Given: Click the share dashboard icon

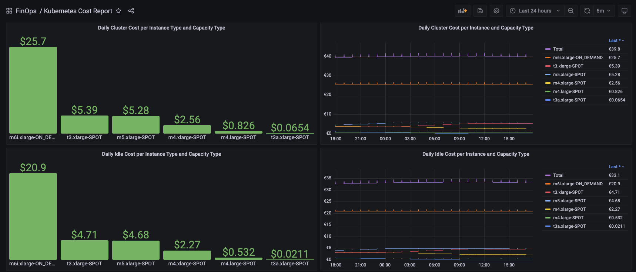Looking at the screenshot, I should click(131, 11).
